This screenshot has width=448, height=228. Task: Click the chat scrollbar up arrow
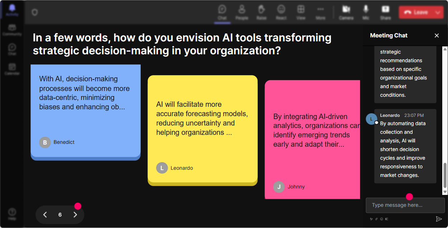point(445,49)
